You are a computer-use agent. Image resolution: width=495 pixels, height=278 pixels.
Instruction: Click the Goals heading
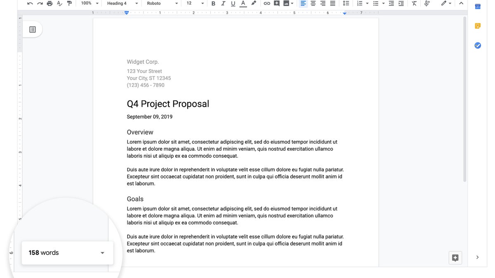click(135, 199)
